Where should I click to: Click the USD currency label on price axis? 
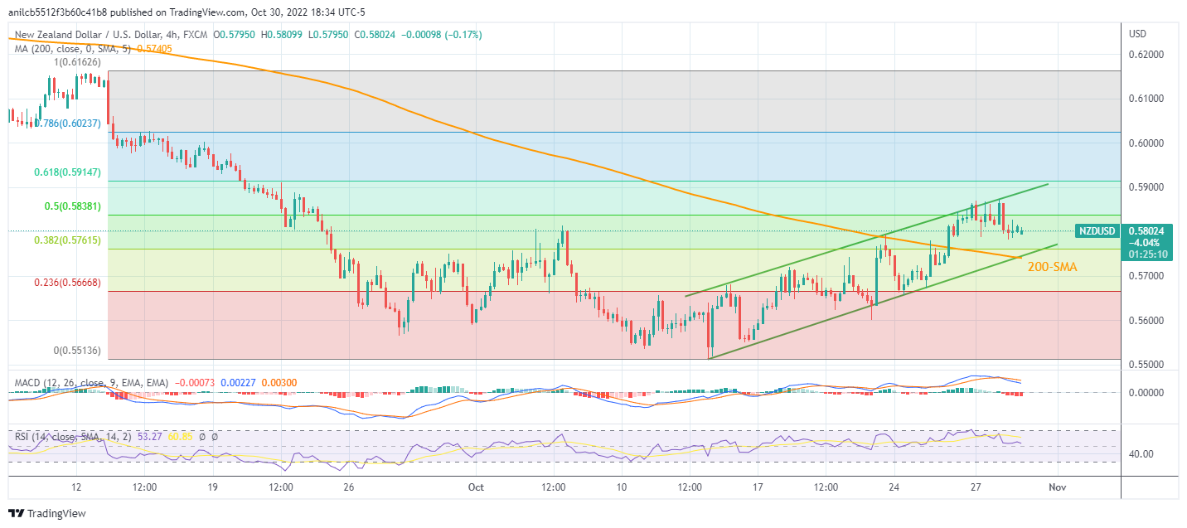(x=1137, y=33)
